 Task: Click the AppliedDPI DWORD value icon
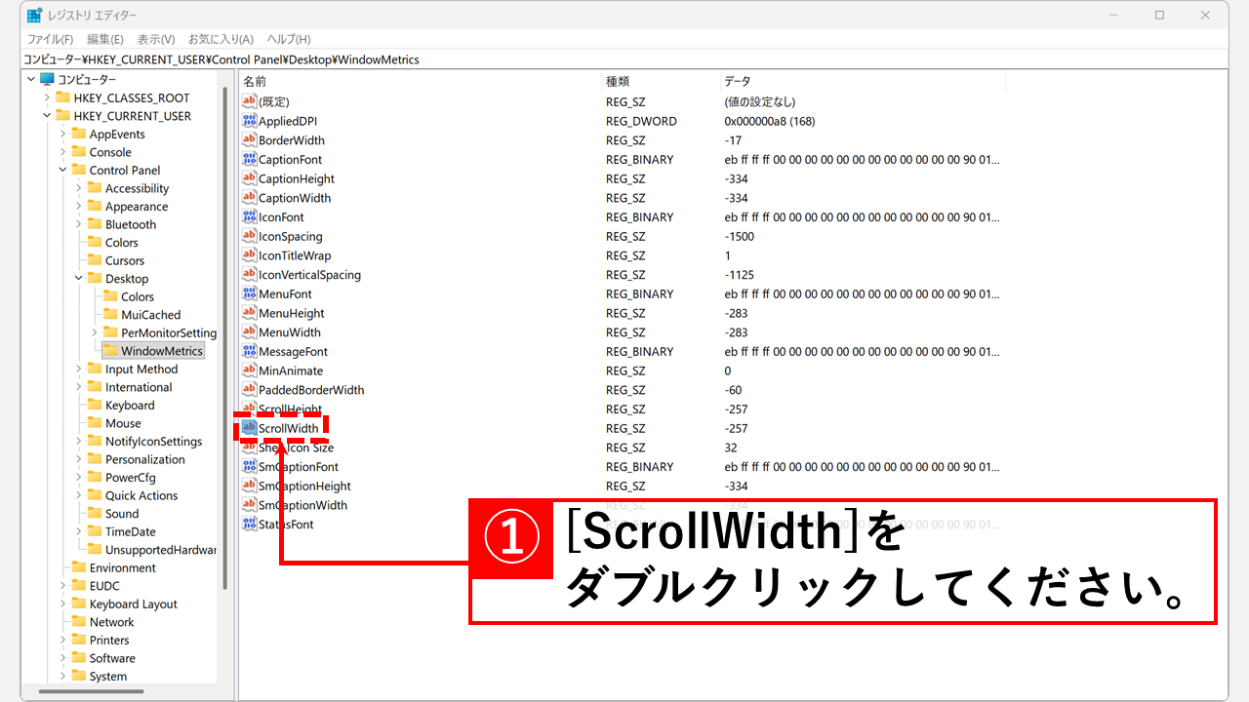click(249, 121)
